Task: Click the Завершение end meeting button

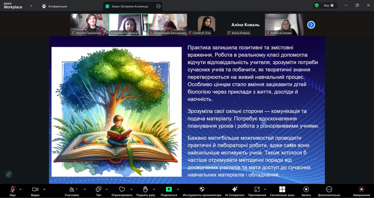Action: click(x=361, y=190)
